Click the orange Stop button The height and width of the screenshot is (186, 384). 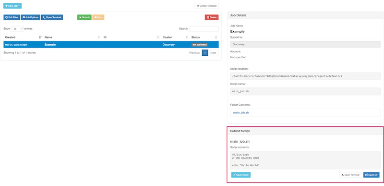click(x=98, y=17)
